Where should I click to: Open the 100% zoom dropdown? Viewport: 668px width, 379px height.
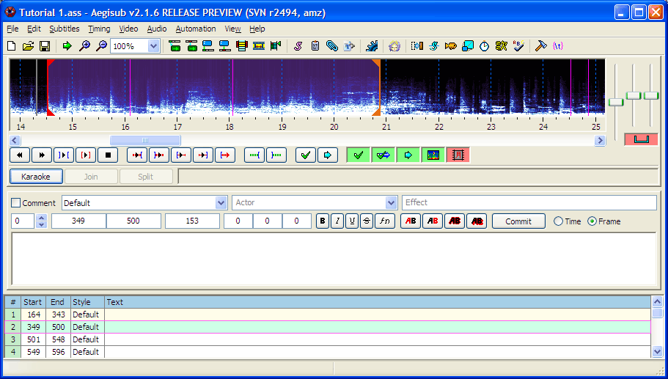154,46
